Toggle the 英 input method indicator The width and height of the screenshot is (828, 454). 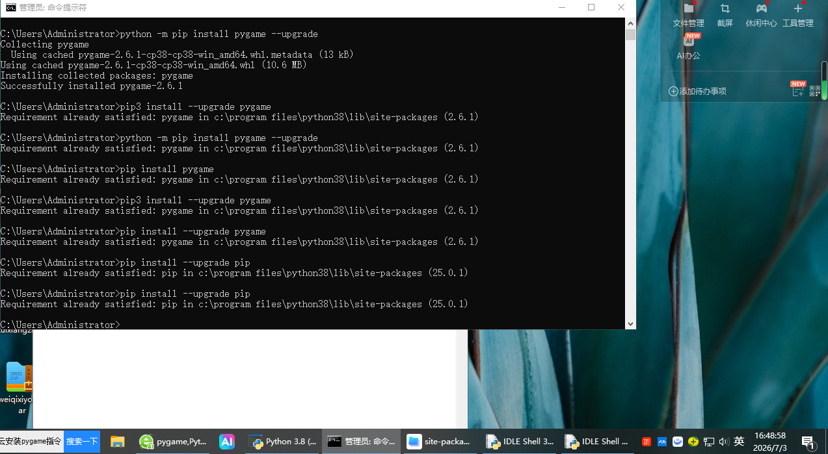739,442
